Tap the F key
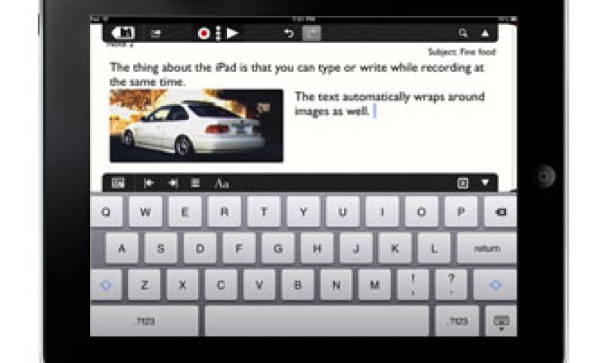This screenshot has width=605, height=363. pyautogui.click(x=239, y=249)
